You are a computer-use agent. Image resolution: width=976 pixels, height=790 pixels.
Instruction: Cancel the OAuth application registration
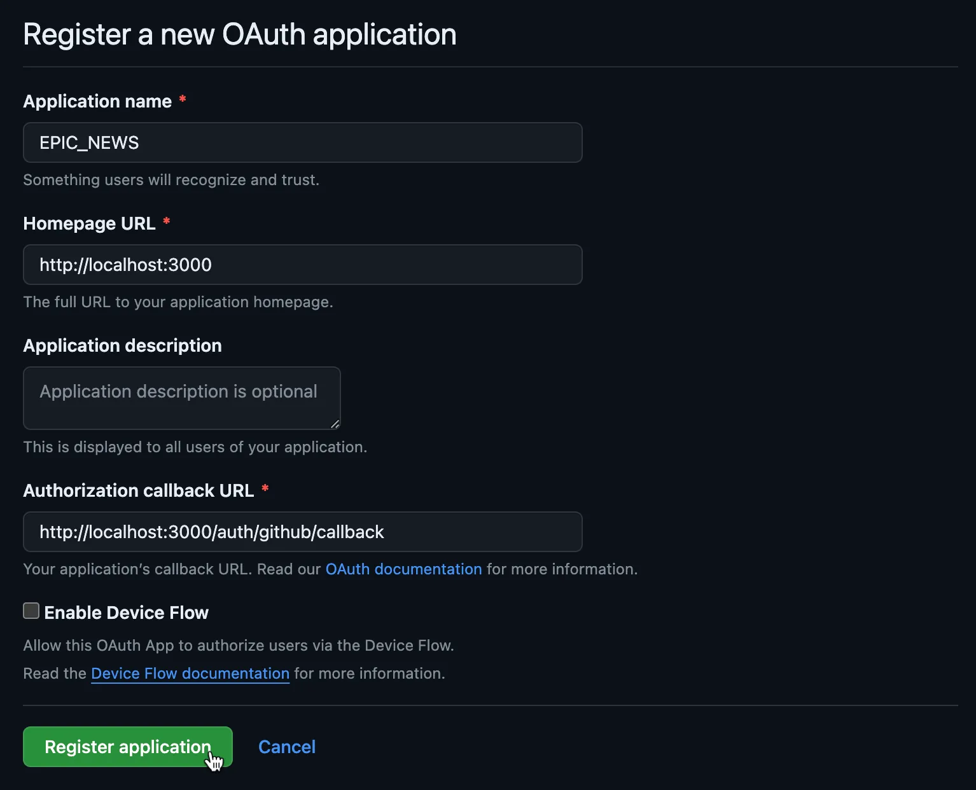pos(287,747)
